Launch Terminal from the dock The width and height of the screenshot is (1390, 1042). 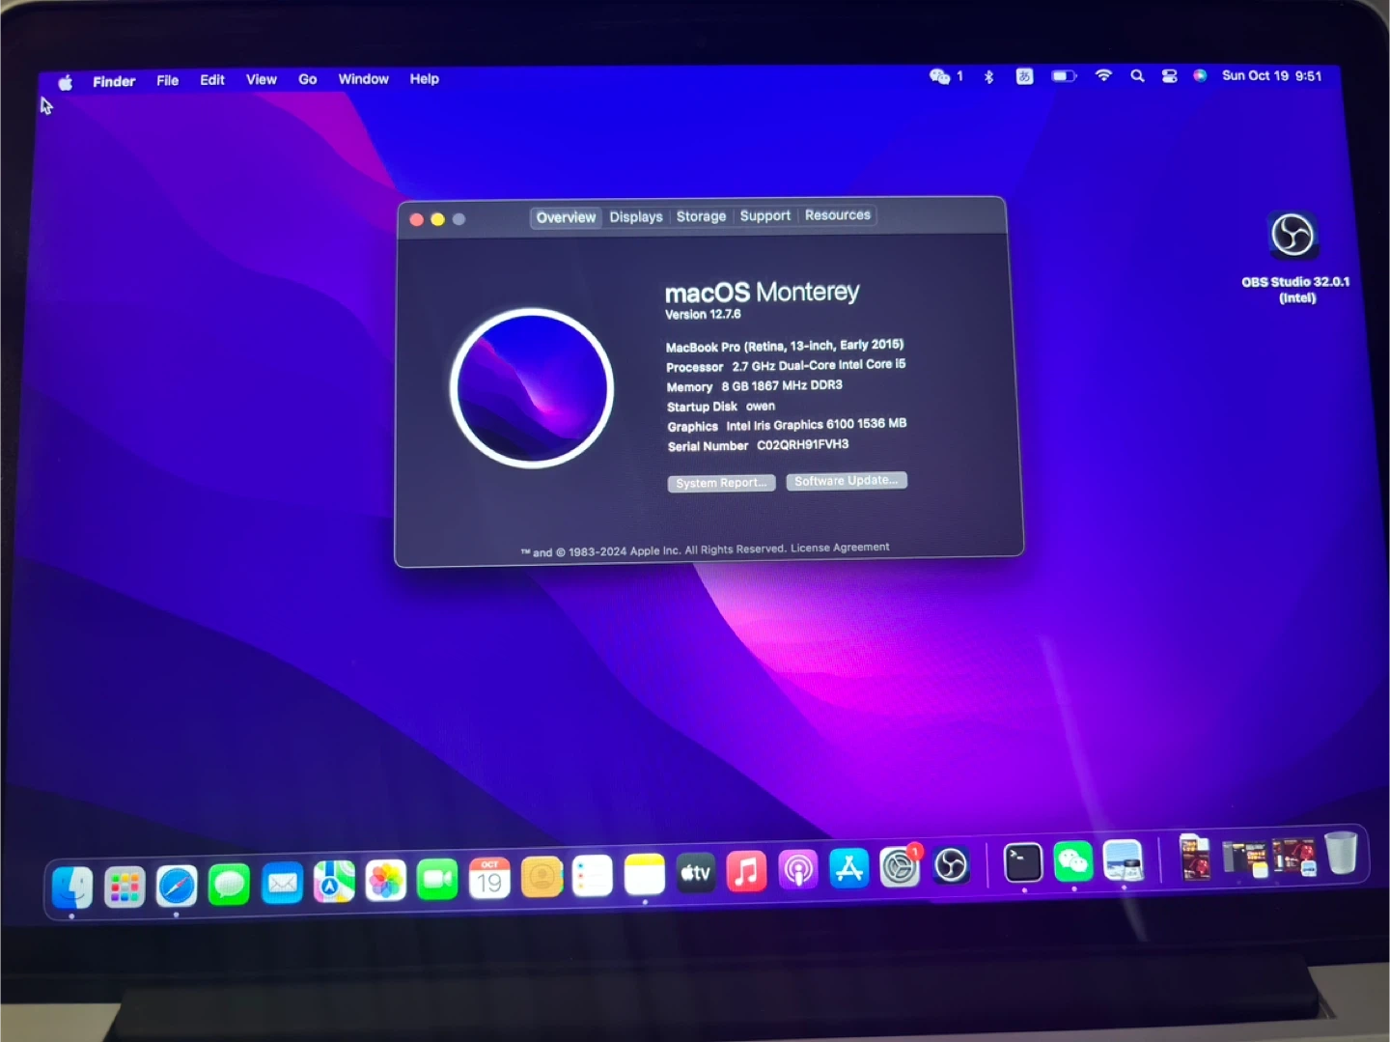1023,862
